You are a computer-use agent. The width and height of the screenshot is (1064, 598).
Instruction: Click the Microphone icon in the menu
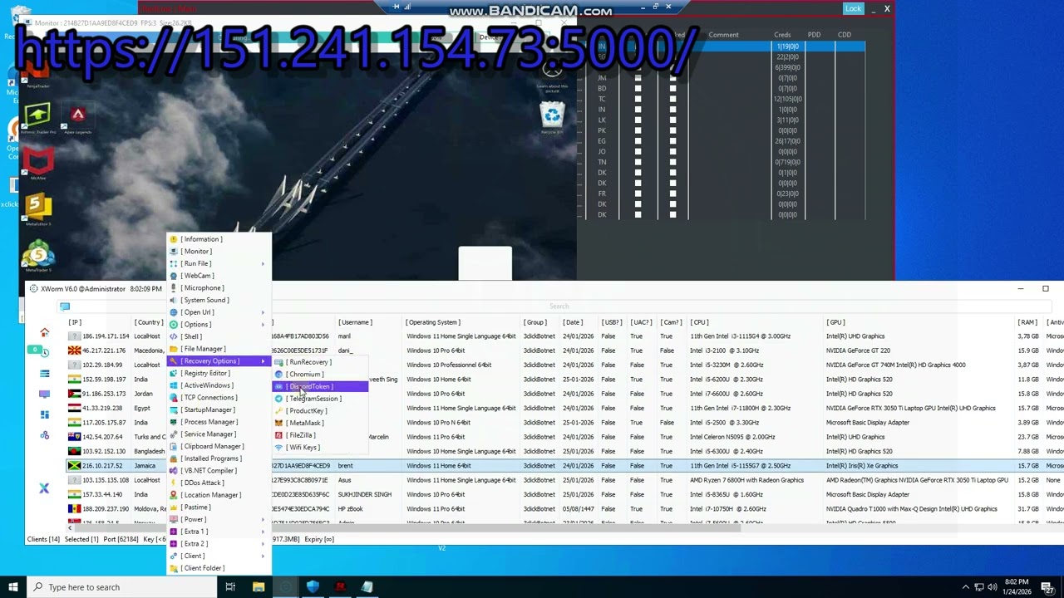point(174,288)
